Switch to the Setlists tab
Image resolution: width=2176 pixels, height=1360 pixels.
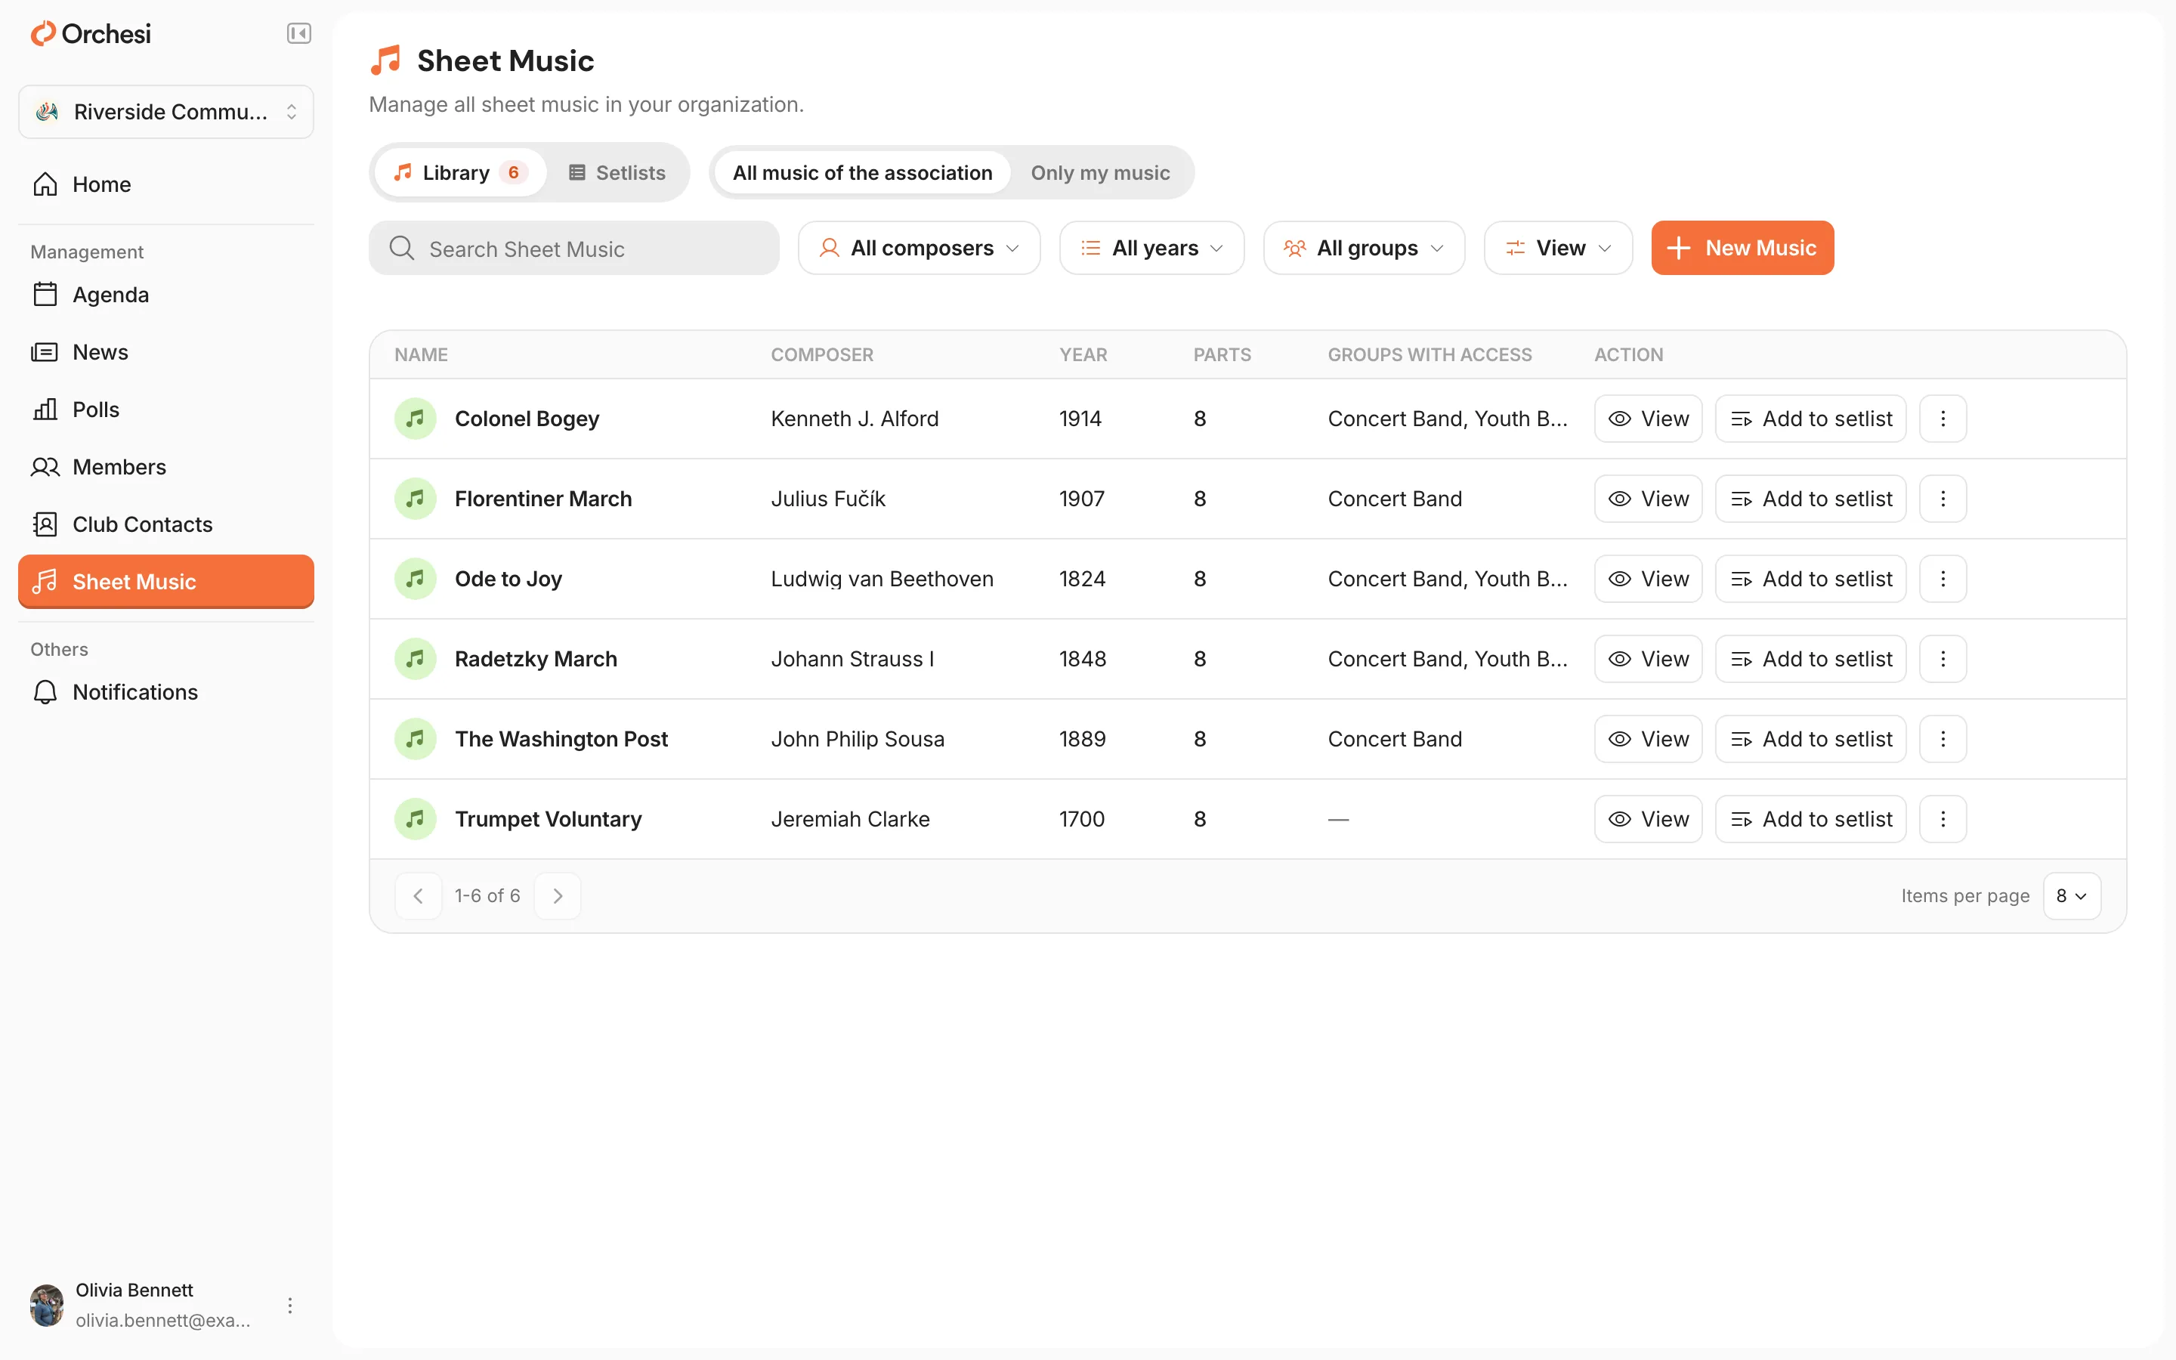click(x=617, y=173)
